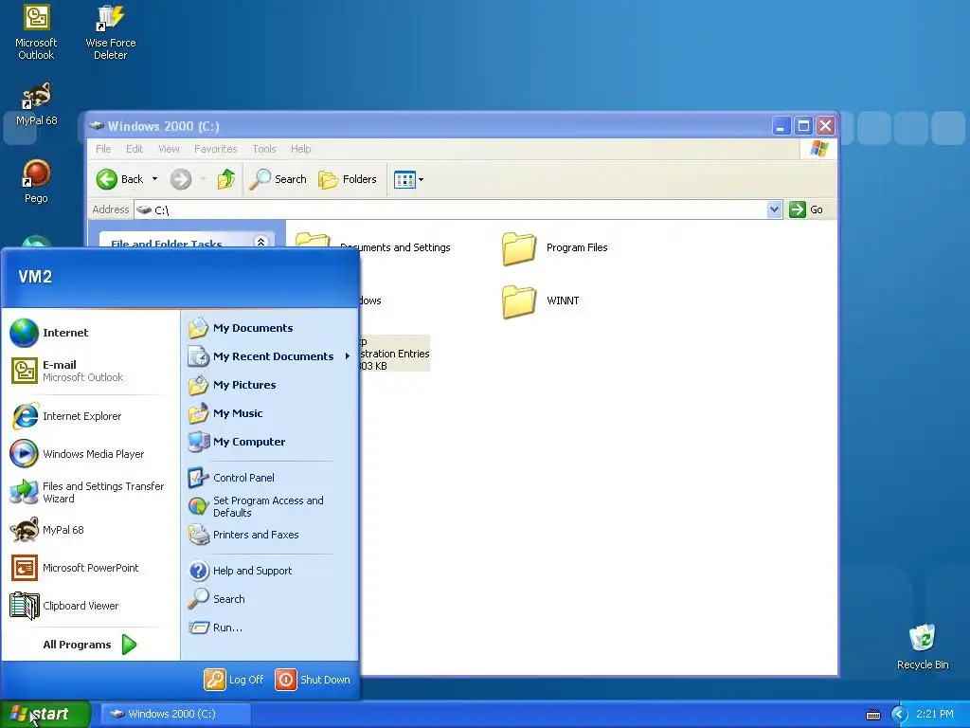Open the File menu
The image size is (970, 728).
(103, 149)
